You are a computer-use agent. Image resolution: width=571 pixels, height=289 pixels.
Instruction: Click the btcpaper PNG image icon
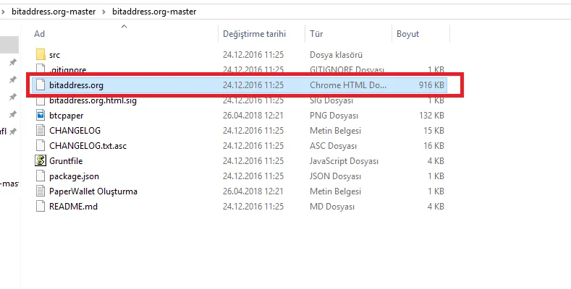point(41,115)
